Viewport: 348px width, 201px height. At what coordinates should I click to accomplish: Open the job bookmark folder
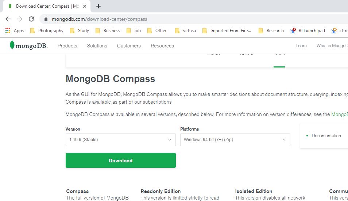pos(134,31)
